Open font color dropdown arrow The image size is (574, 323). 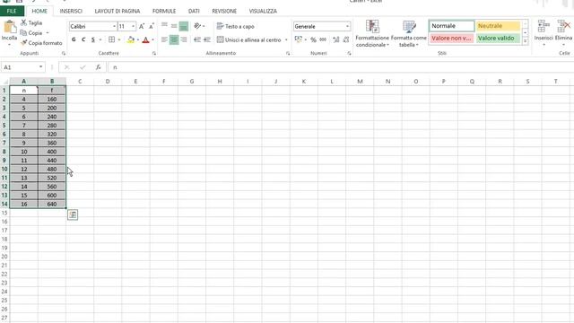152,39
